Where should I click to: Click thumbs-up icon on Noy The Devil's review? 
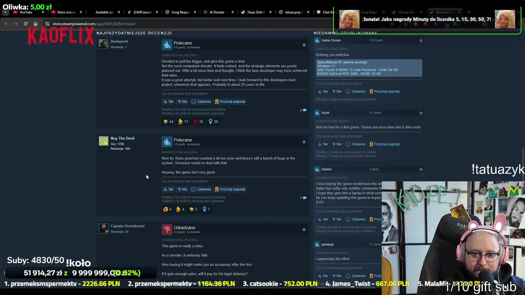[x=167, y=142]
